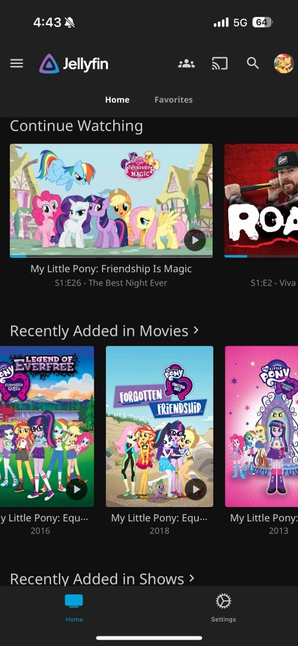Tap Home icon in bottom bar
This screenshot has height=646, width=298.
[74, 608]
